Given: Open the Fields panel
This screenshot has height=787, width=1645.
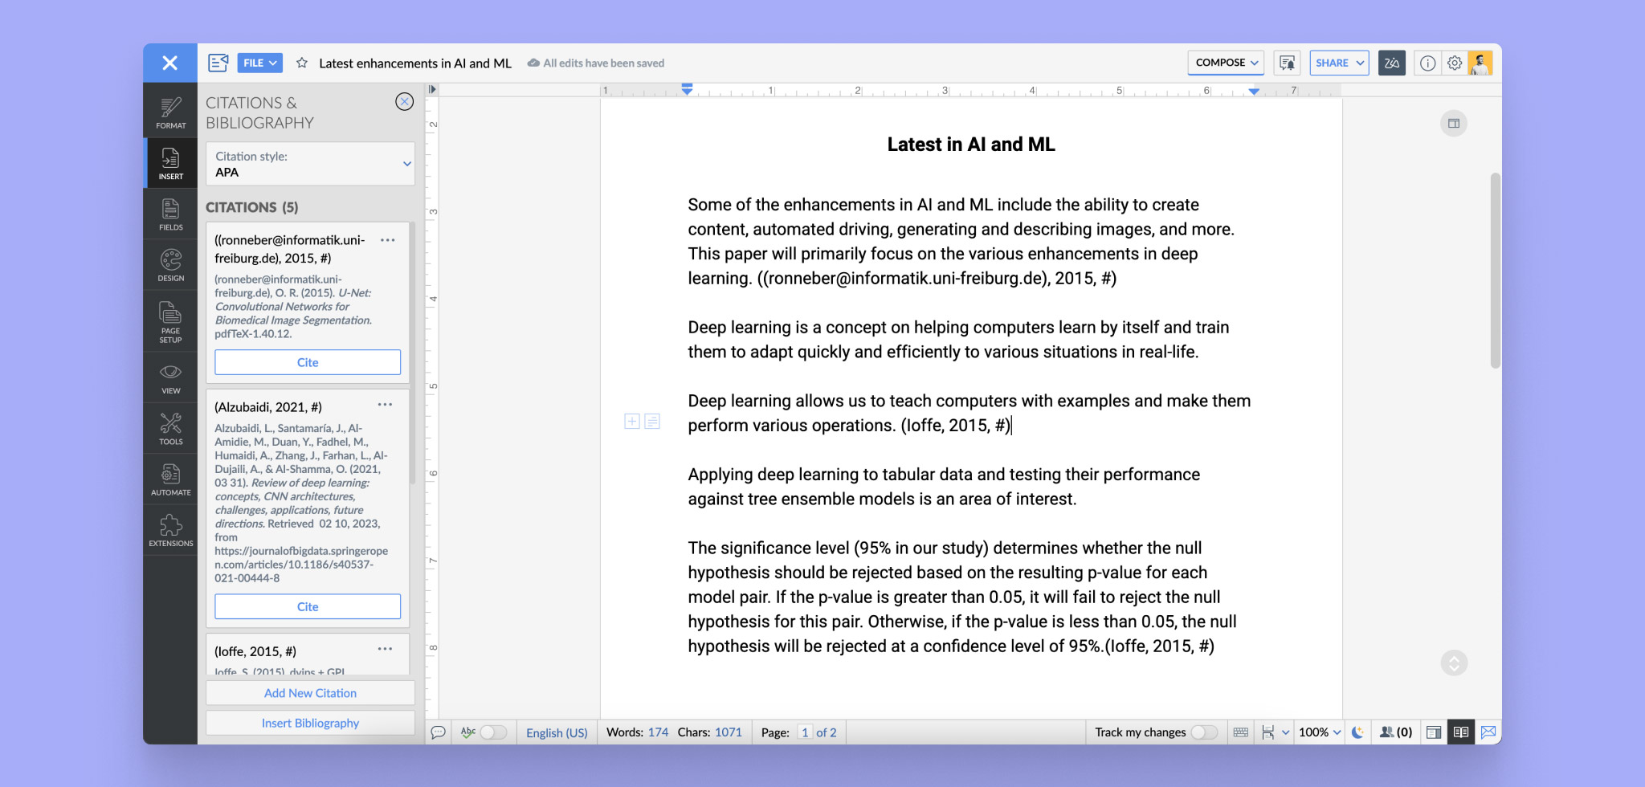Looking at the screenshot, I should tap(170, 214).
